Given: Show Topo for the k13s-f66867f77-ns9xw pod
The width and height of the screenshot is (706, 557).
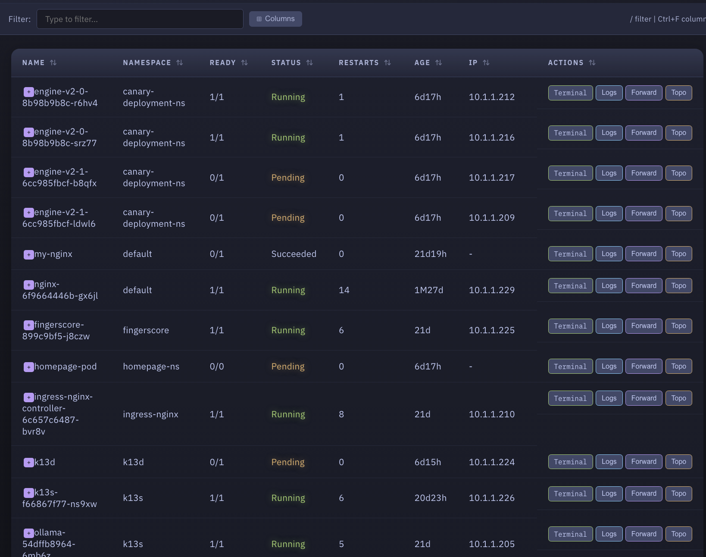Looking at the screenshot, I should (678, 494).
